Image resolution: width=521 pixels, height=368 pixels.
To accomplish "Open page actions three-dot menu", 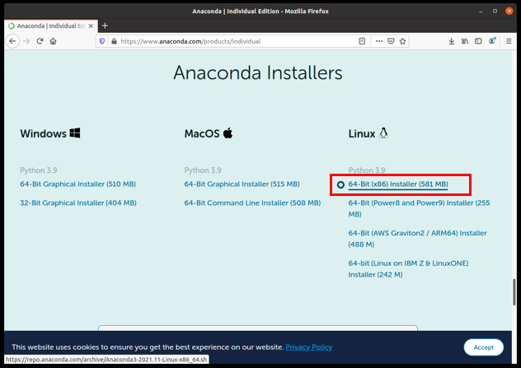I will click(x=378, y=41).
